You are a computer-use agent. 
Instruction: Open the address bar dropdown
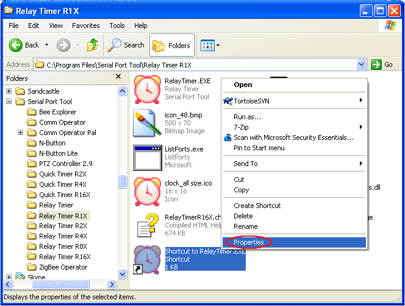(x=361, y=64)
